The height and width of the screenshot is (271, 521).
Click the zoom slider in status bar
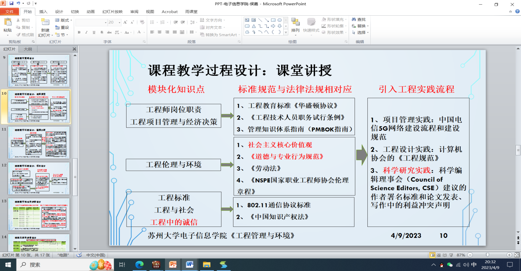click(x=488, y=255)
